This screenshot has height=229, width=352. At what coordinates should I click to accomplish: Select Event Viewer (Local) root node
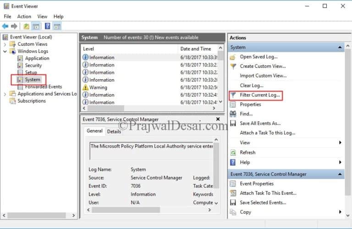31,37
